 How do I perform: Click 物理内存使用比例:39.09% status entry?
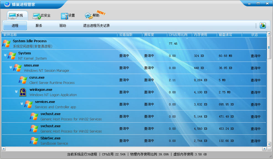(150, 154)
